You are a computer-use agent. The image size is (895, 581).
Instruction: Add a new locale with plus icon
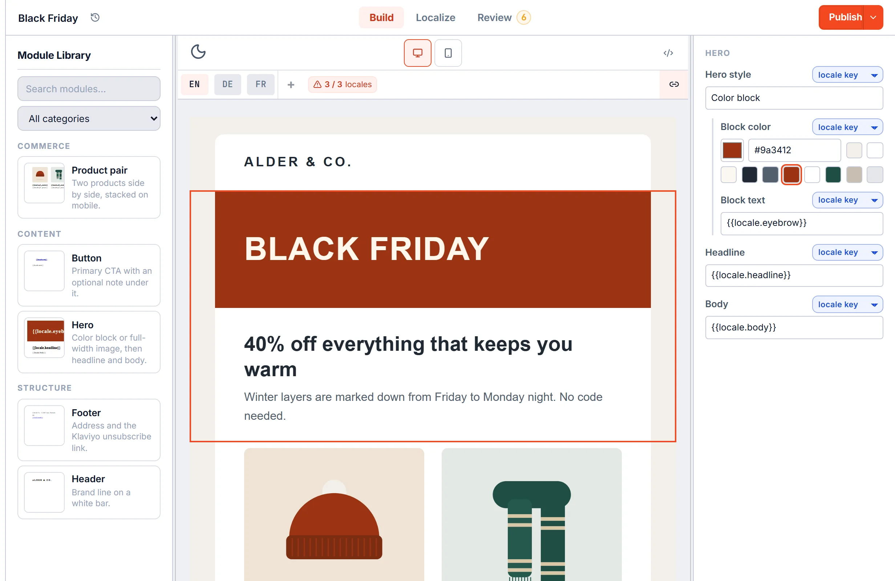click(291, 85)
